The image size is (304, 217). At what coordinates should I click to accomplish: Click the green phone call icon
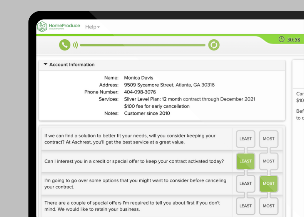pos(64,45)
